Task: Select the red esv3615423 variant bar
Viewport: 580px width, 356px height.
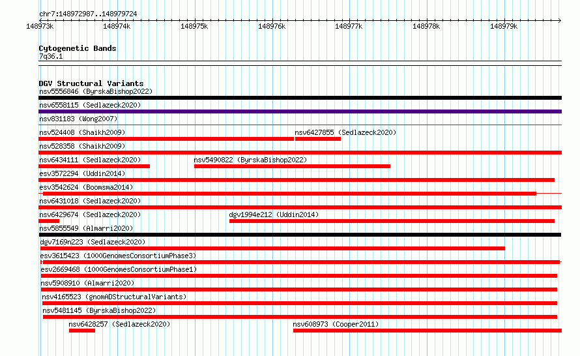Action: click(x=300, y=262)
